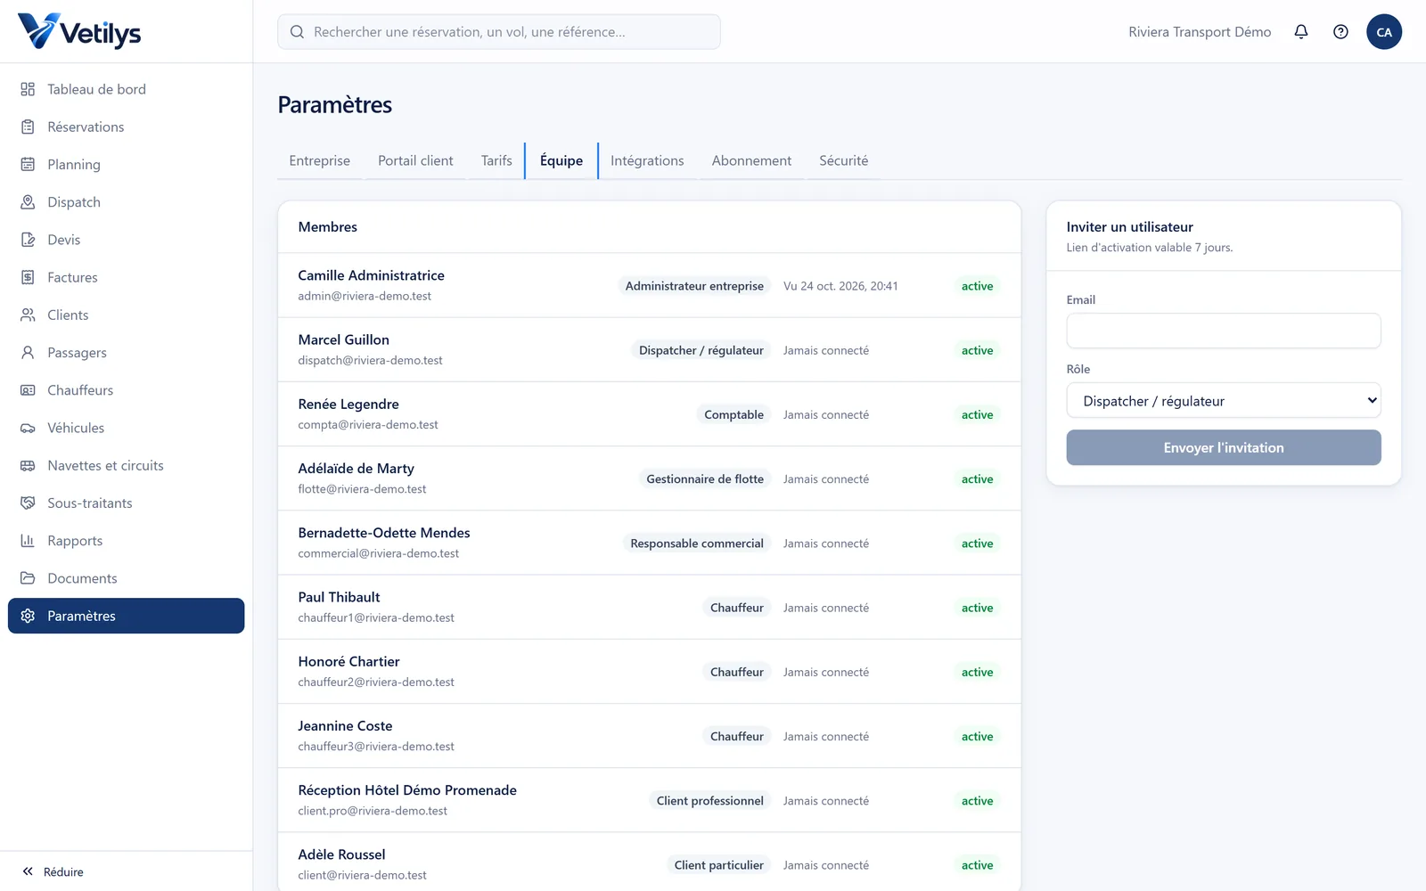Select the Marcel Guillon member row

click(x=649, y=350)
